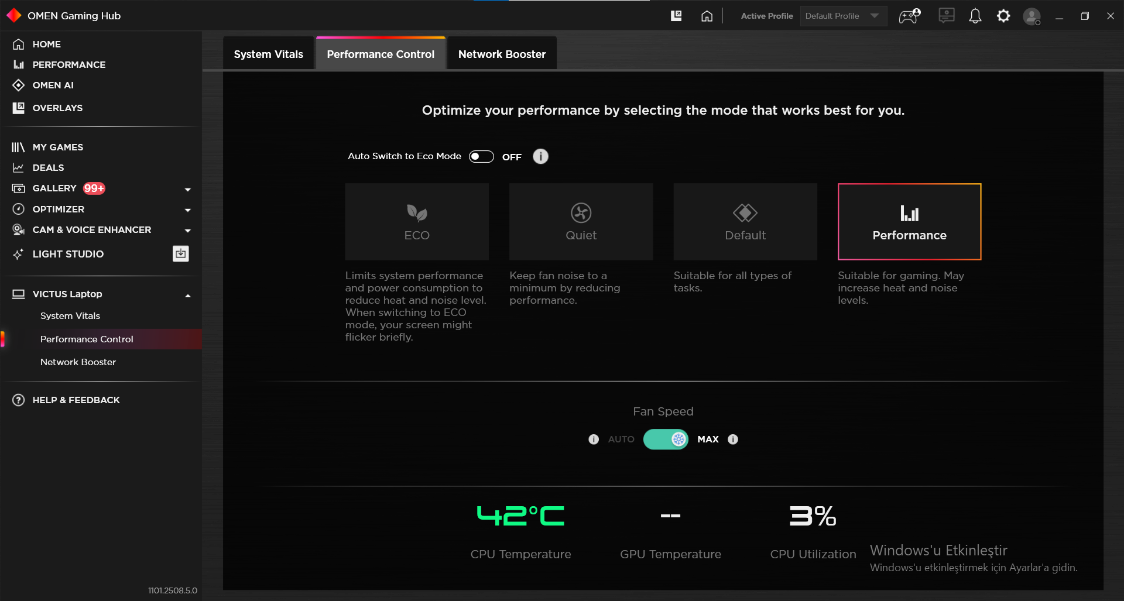This screenshot has height=601, width=1124.
Task: Open the PERFORMANCE sidebar entry
Action: tap(69, 64)
